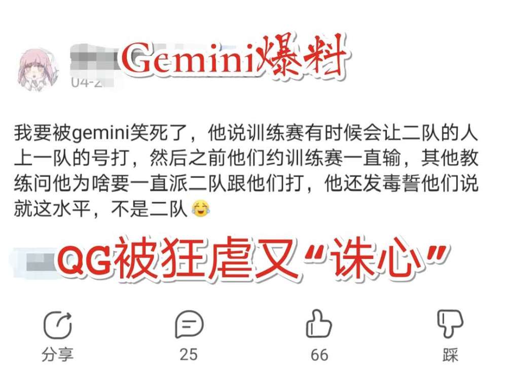Click the laughing-crying emoji in post
This screenshot has width=507, height=380.
(x=200, y=209)
